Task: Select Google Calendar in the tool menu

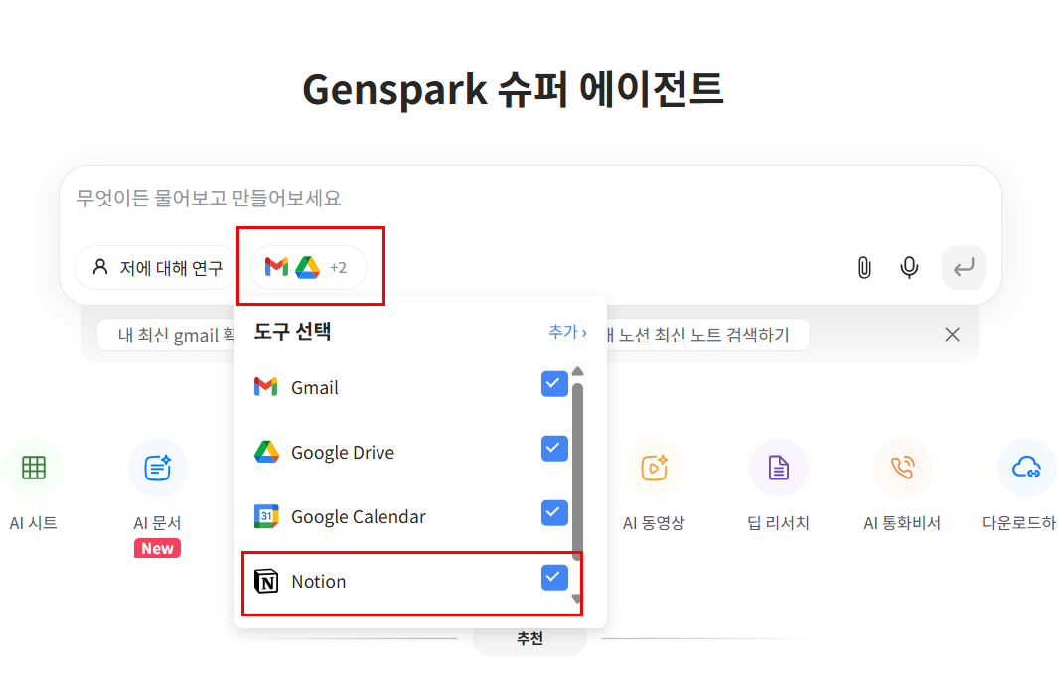Action: [553, 512]
